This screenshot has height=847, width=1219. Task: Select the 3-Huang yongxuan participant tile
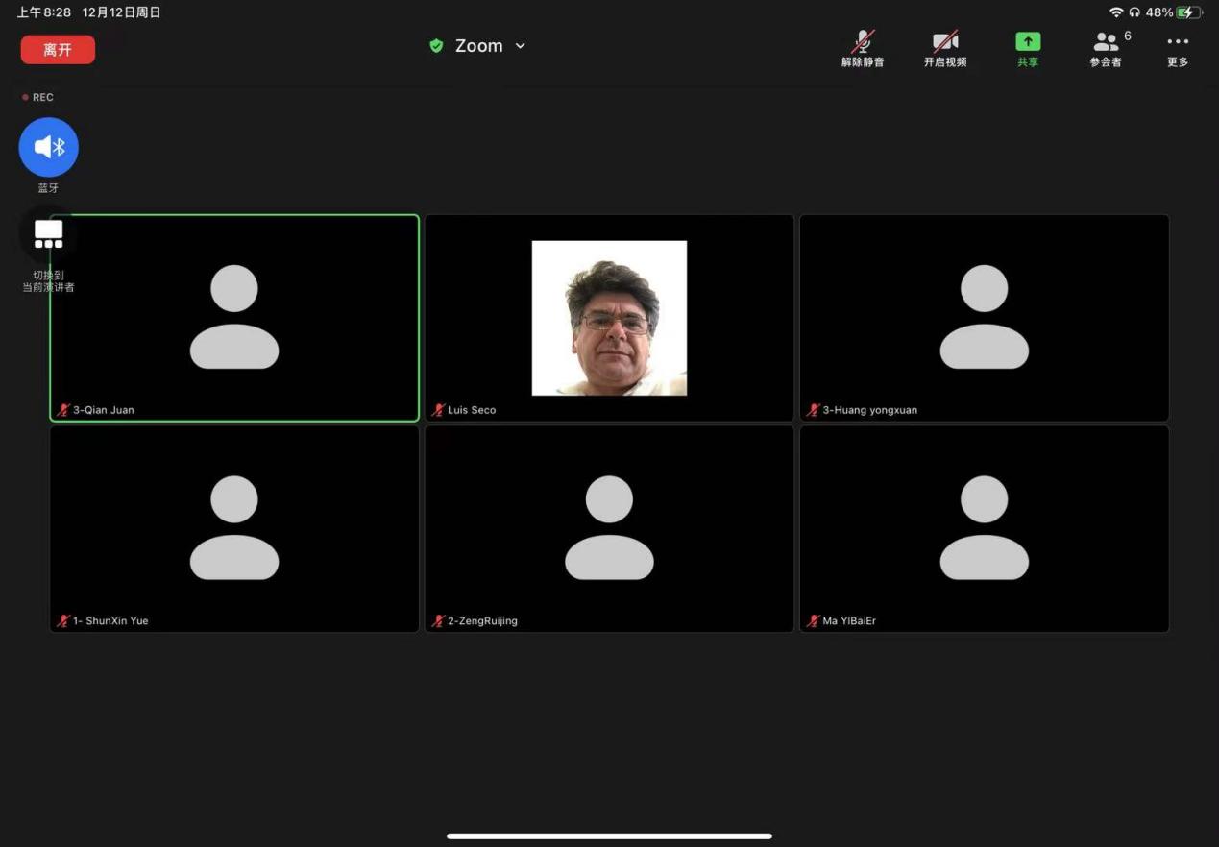coord(984,318)
